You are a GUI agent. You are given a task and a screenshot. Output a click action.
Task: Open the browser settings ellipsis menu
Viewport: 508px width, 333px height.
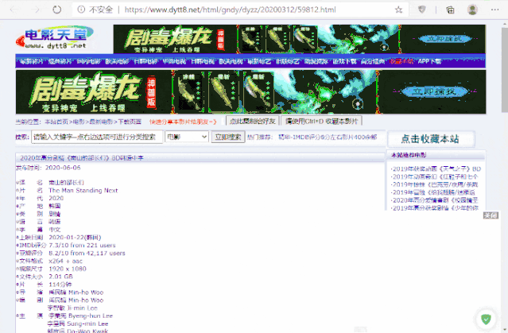click(496, 10)
